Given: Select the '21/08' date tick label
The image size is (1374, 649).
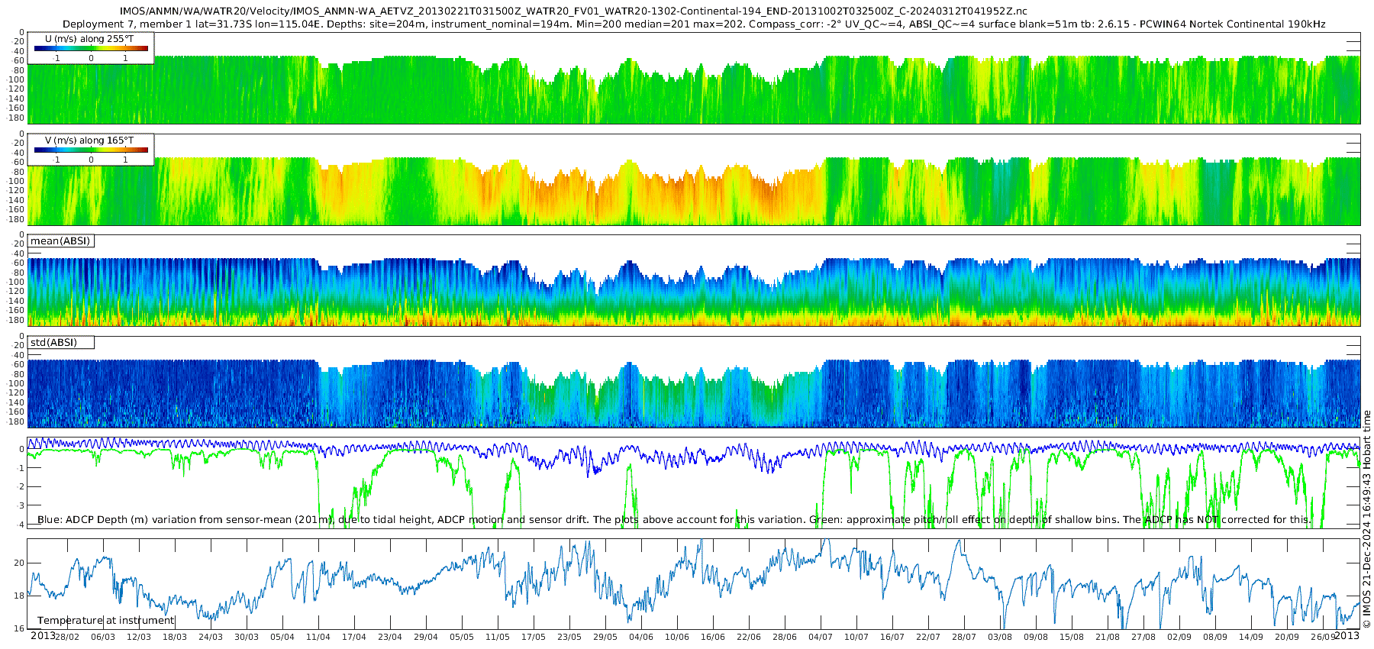Looking at the screenshot, I should tap(1108, 637).
